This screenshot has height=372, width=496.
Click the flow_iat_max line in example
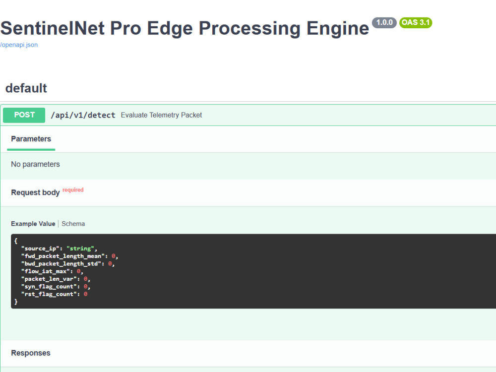point(52,271)
